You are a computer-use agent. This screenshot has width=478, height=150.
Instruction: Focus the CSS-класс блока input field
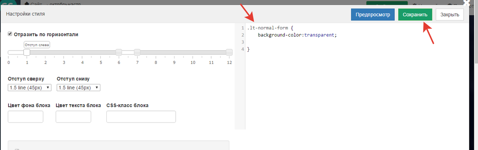click(x=141, y=117)
